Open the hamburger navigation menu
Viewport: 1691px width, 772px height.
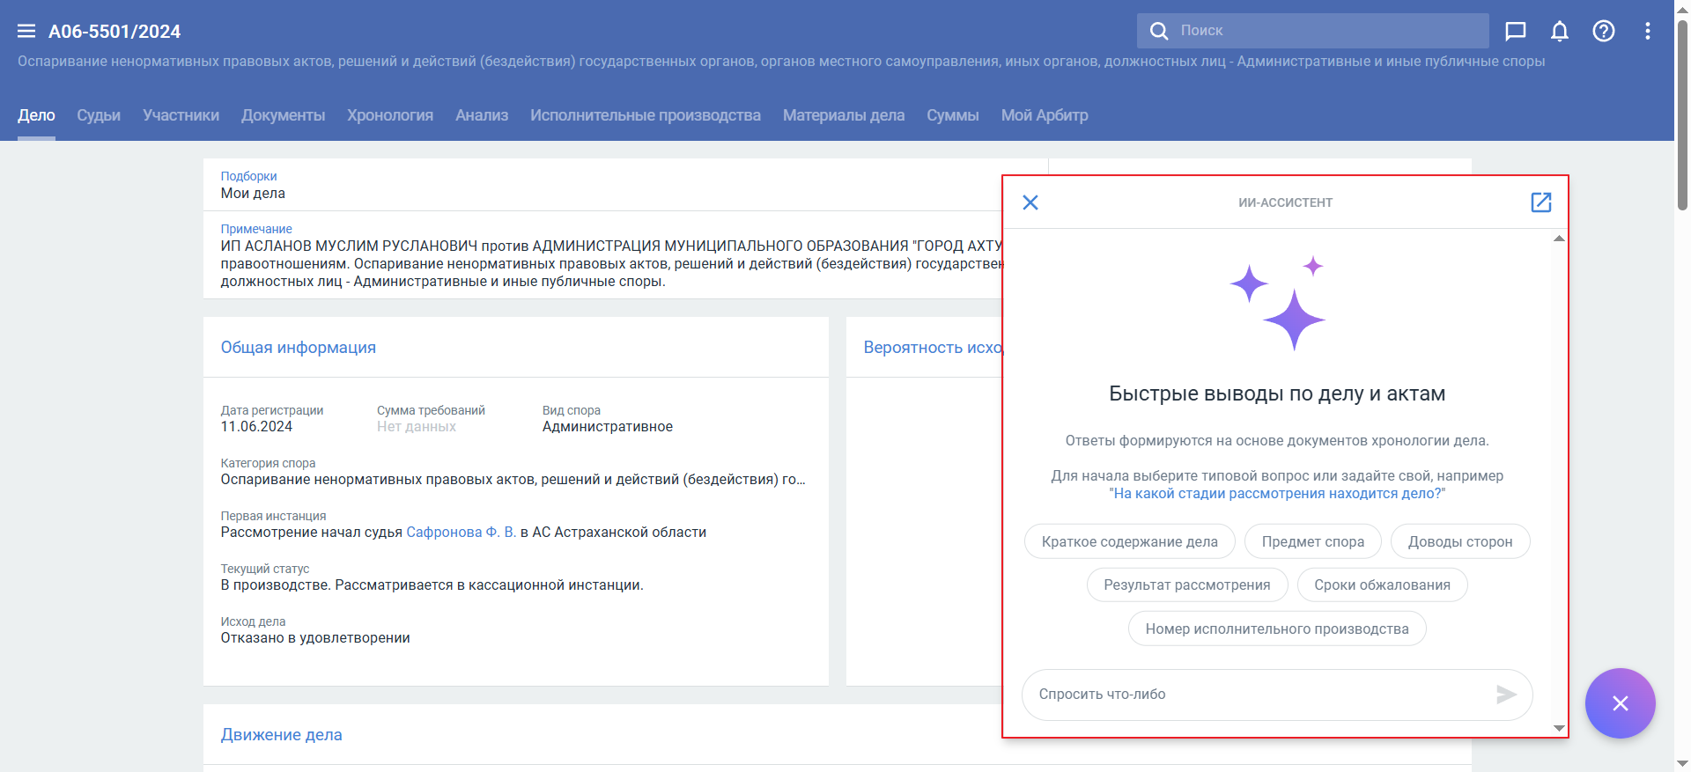[x=26, y=32]
